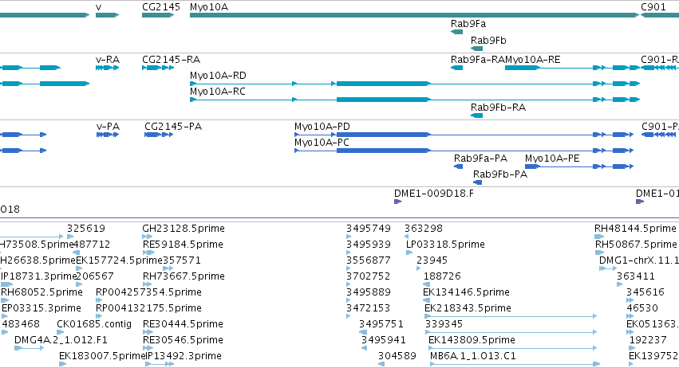Click the 3495941 feature label
The image size is (679, 368).
click(384, 340)
